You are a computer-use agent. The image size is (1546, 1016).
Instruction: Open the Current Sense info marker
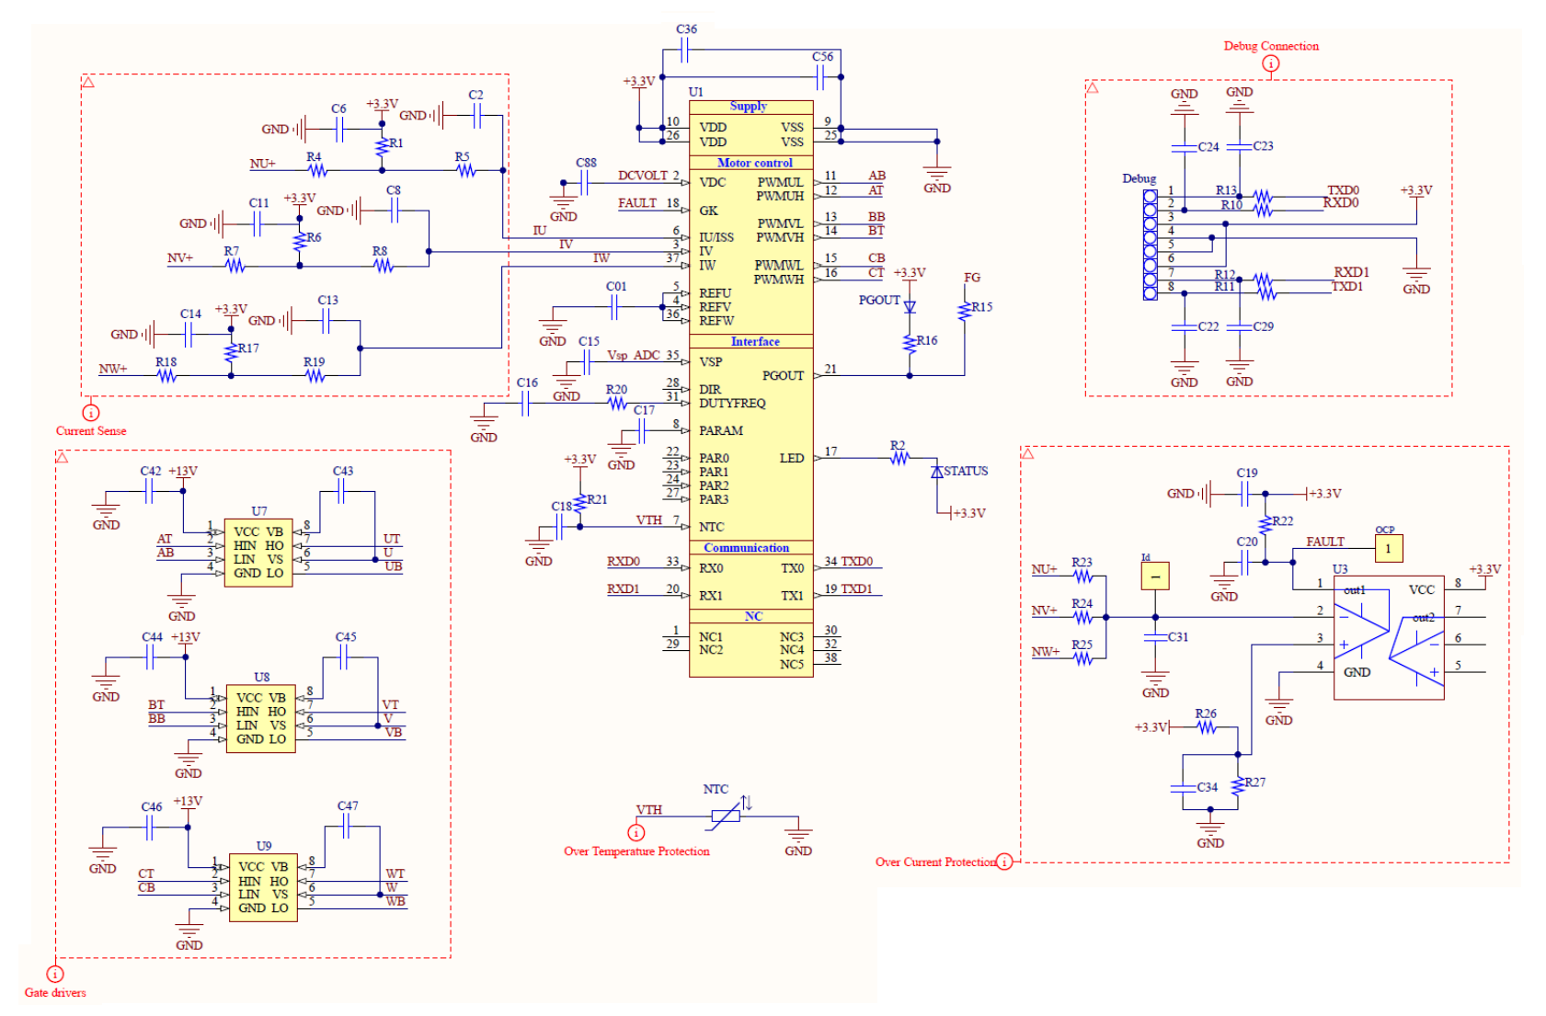point(91,412)
